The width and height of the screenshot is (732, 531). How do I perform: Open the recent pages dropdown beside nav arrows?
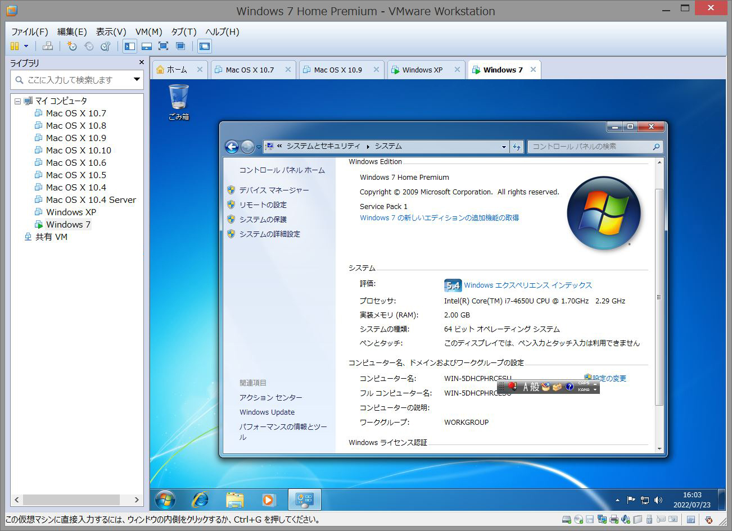pos(259,147)
